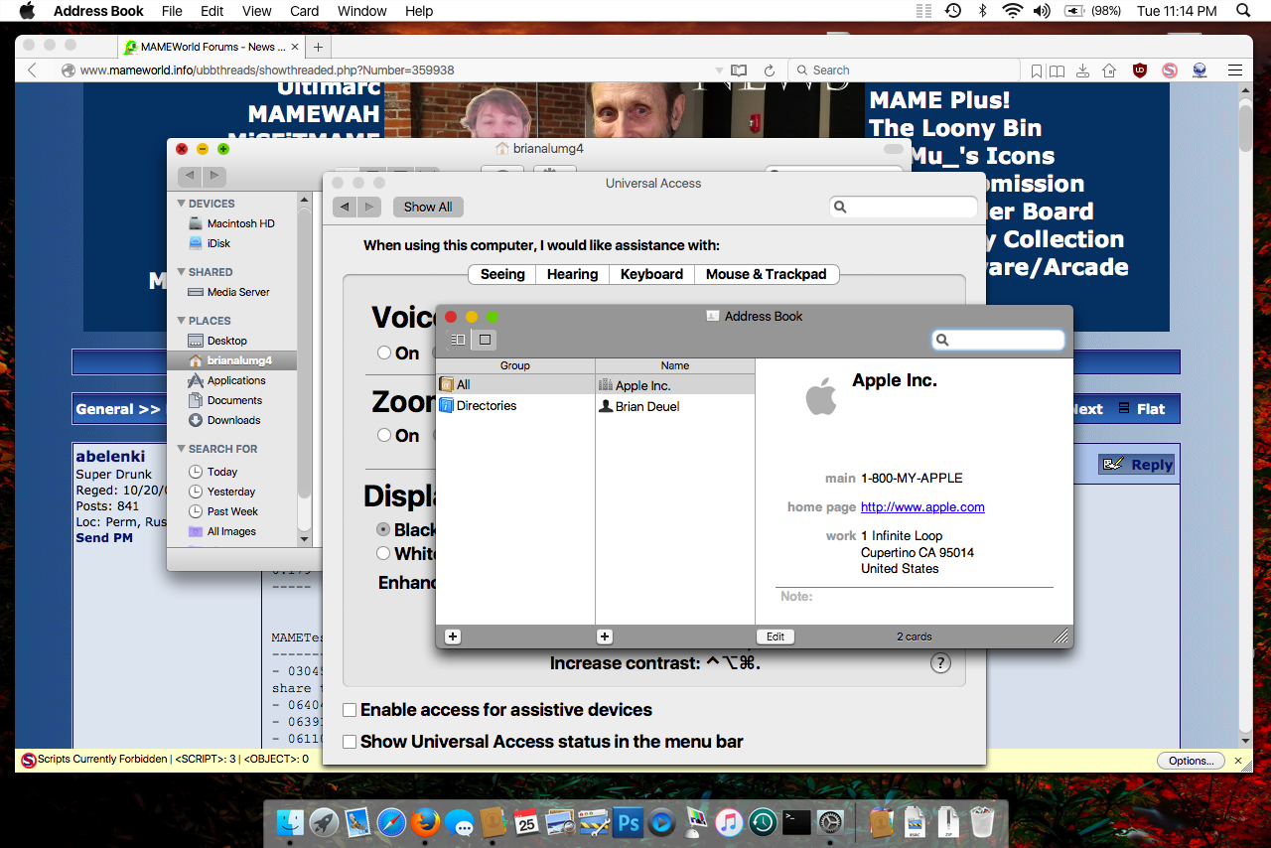
Task: Open iTunes from the Dock
Action: (729, 822)
